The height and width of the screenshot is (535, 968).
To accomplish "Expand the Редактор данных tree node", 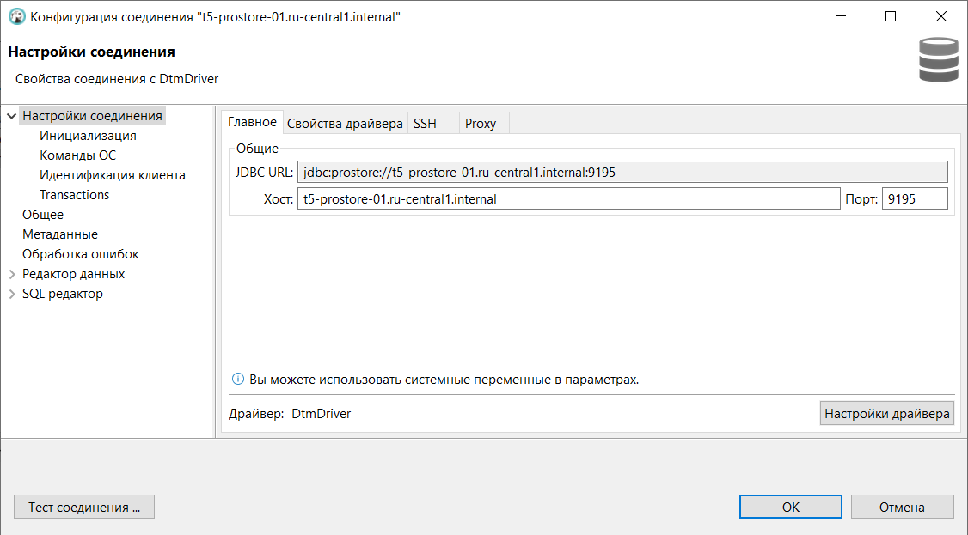I will [11, 274].
